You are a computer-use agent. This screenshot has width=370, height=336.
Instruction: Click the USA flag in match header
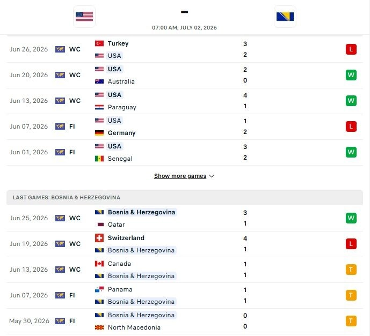84,17
